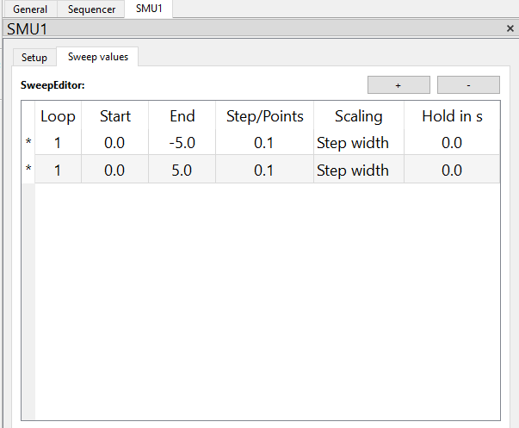The image size is (519, 428).
Task: Click the Step/Points column header
Action: pos(264,116)
